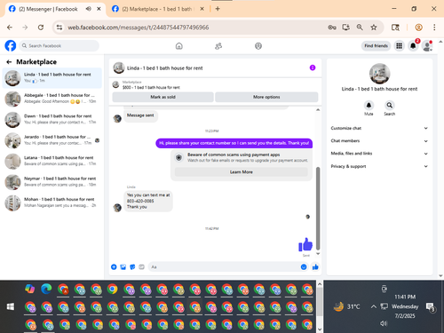Open Dawn conversation in Marketplace list
444x333 pixels.
[x=52, y=119]
